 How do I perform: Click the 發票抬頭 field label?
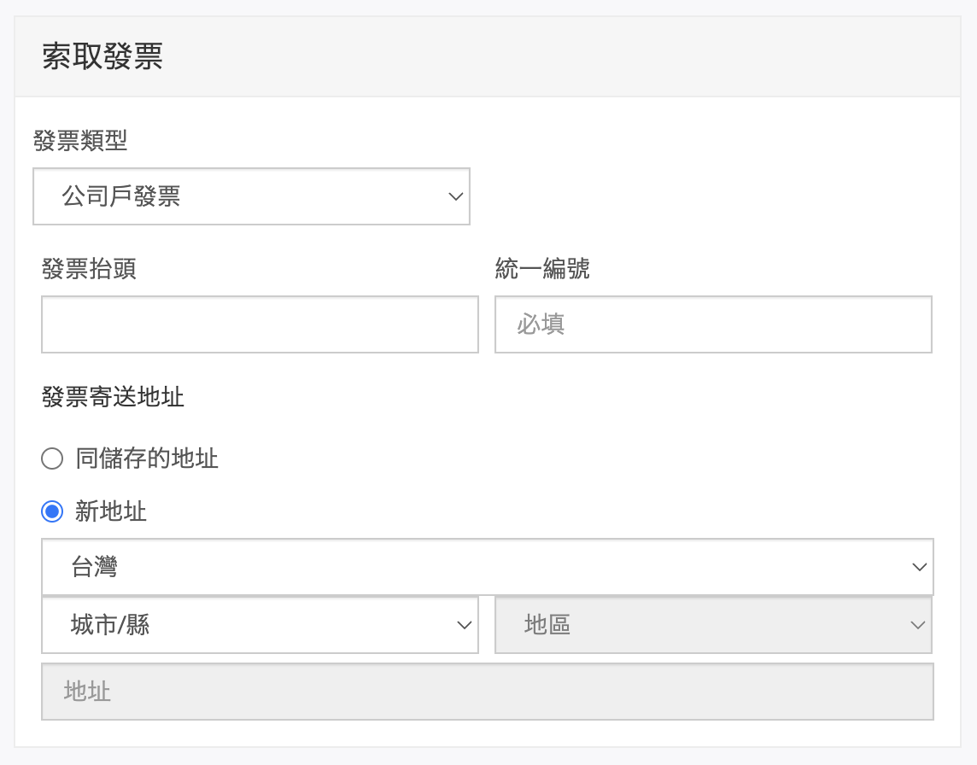click(x=89, y=269)
